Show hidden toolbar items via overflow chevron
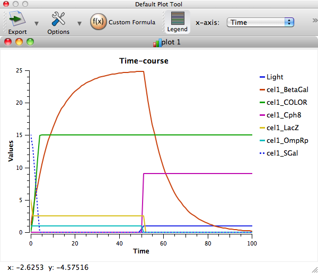 click(315, 22)
